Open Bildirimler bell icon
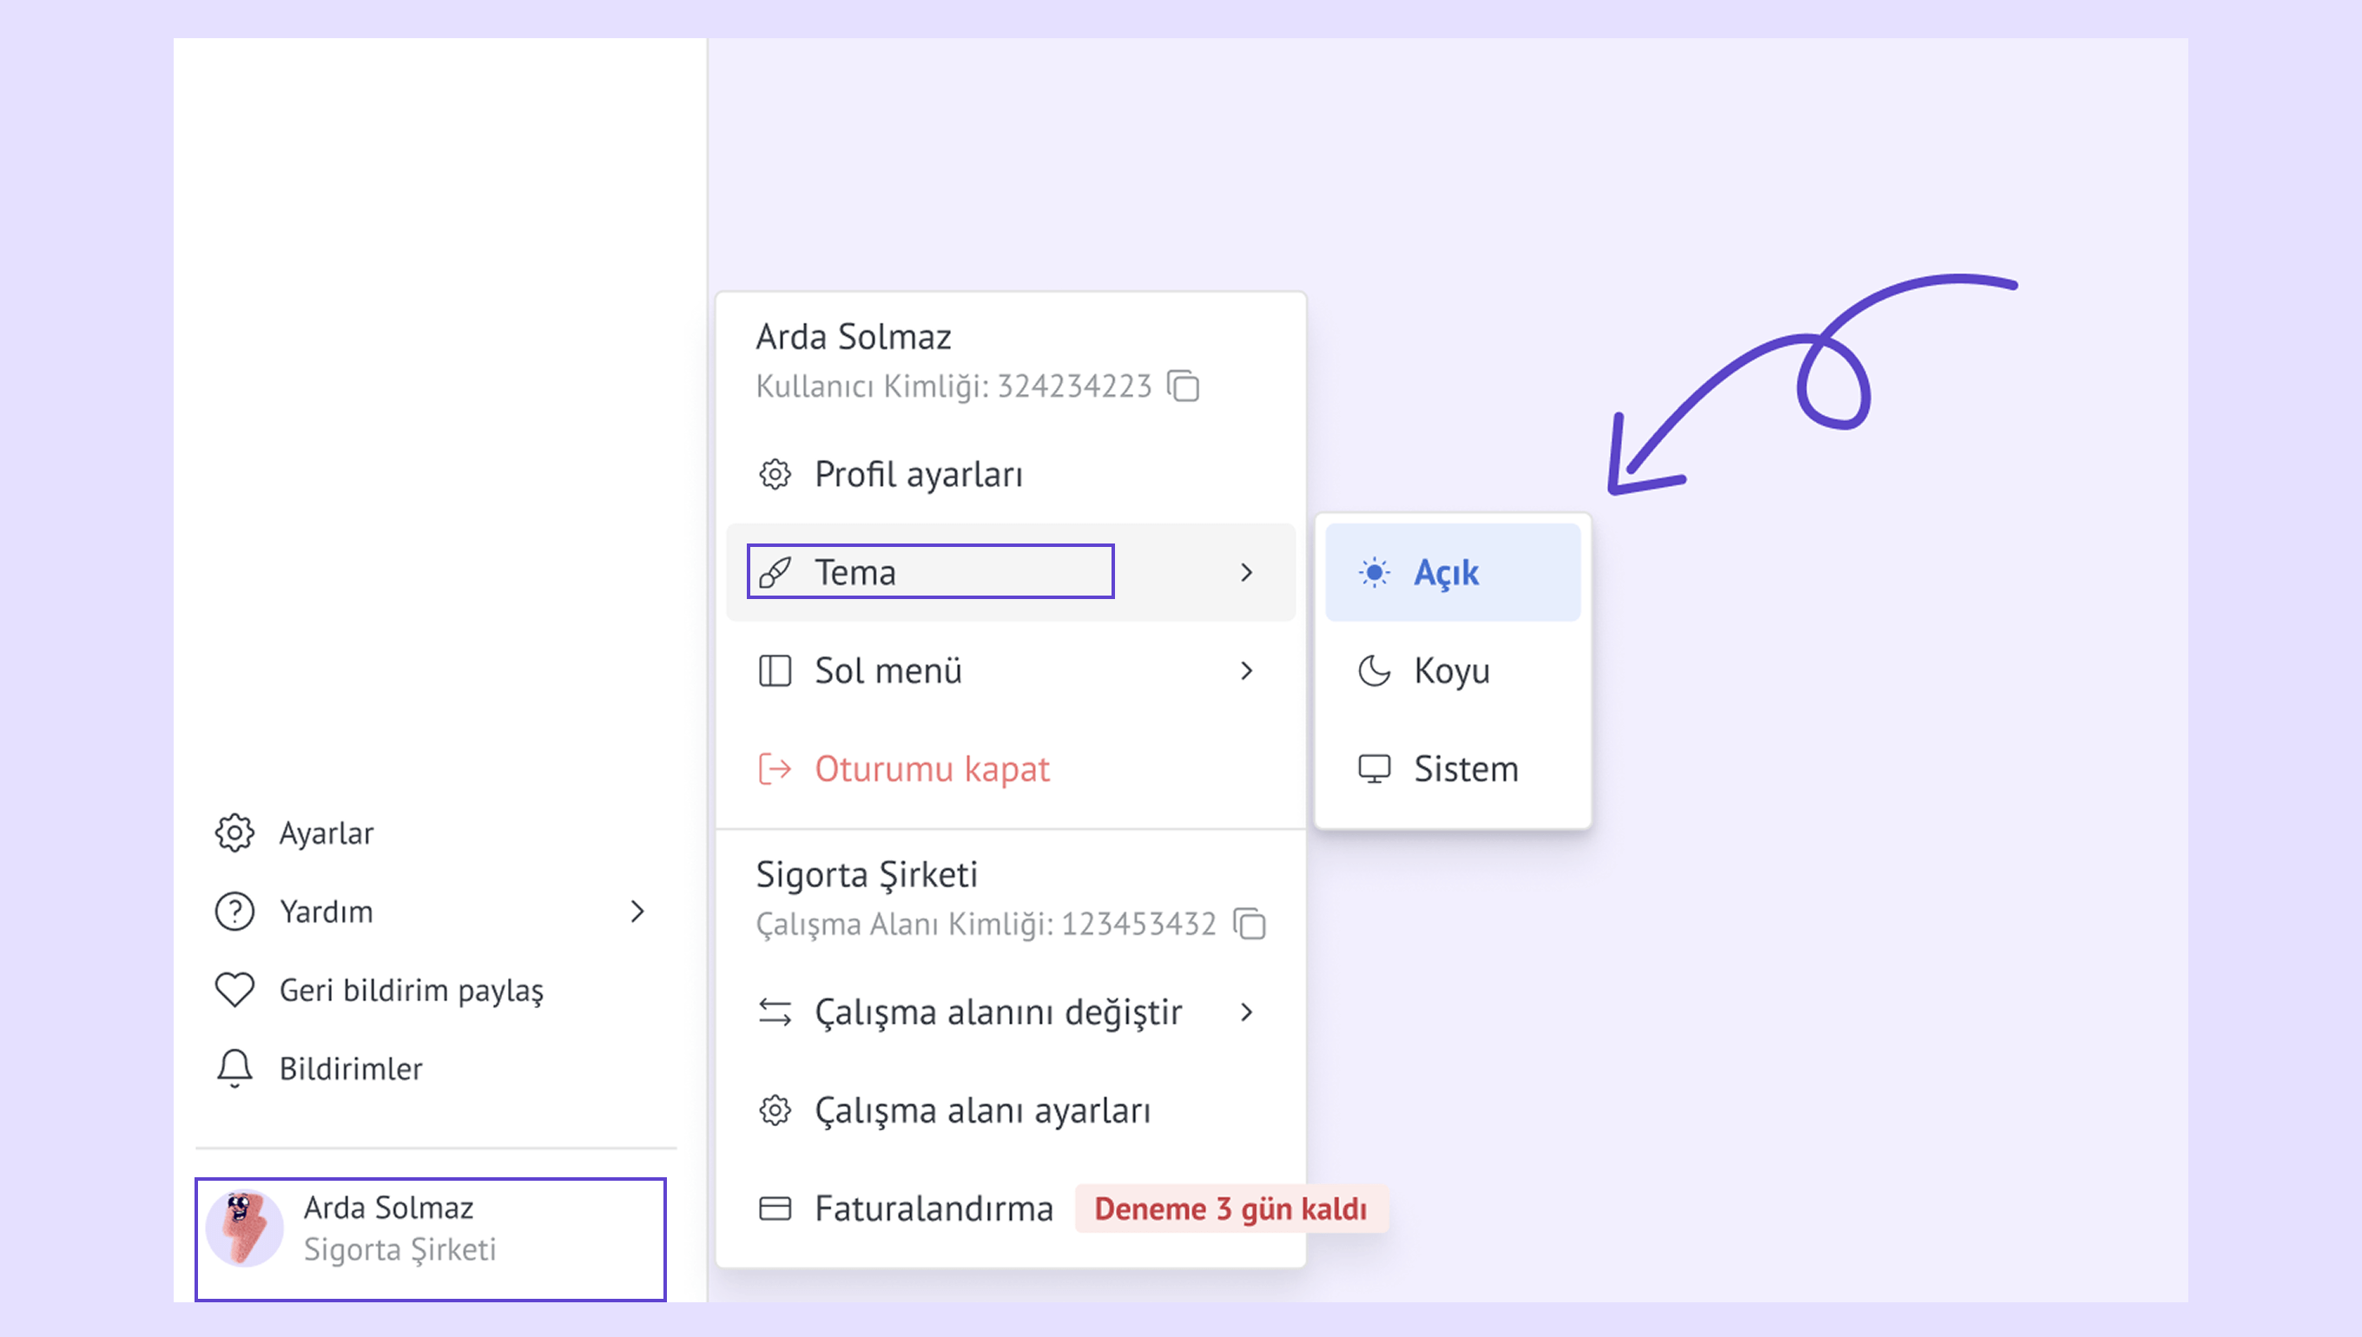Image resolution: width=2362 pixels, height=1337 pixels. point(234,1068)
